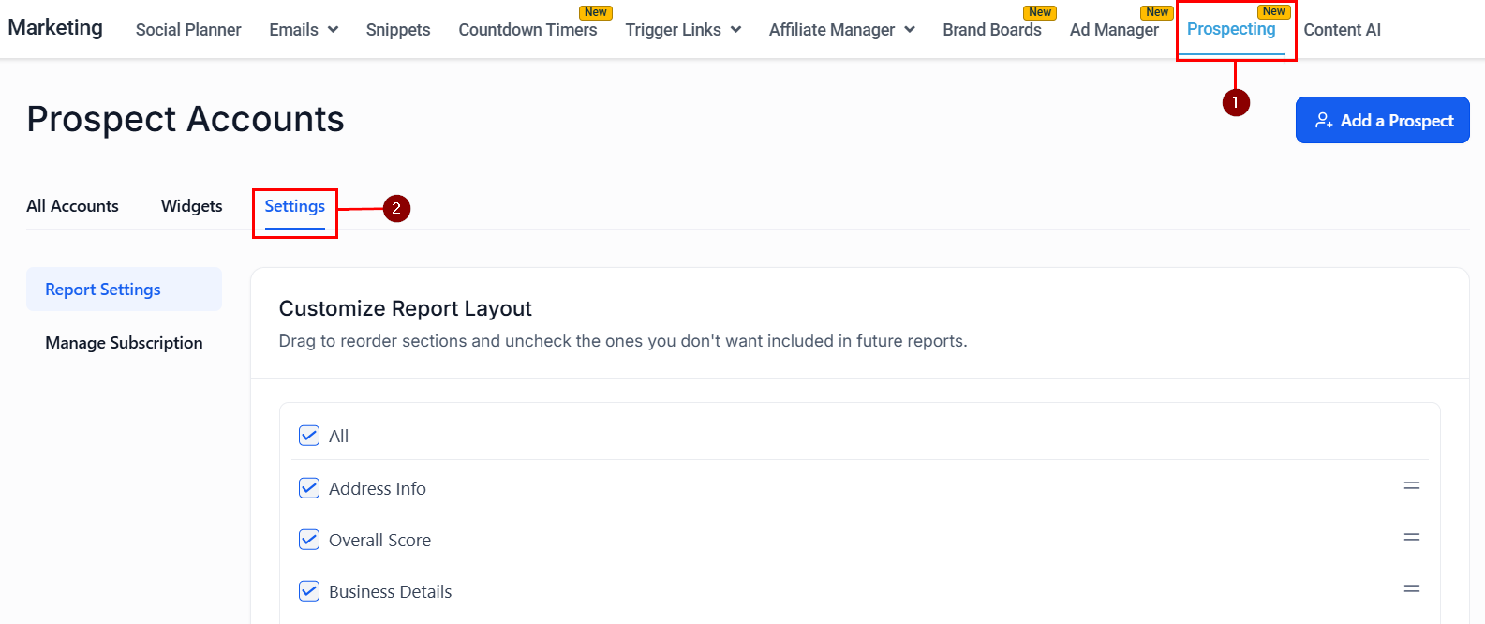Switch to the All Accounts tab
Image resolution: width=1485 pixels, height=624 pixels.
(72, 206)
